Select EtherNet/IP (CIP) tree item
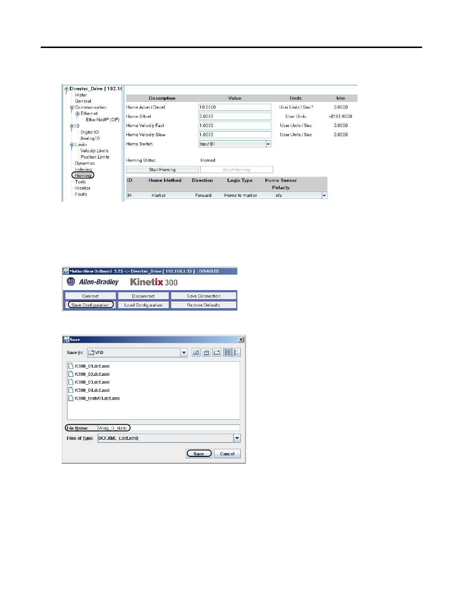Viewport: 463px width, 599px height. pyautogui.click(x=102, y=120)
